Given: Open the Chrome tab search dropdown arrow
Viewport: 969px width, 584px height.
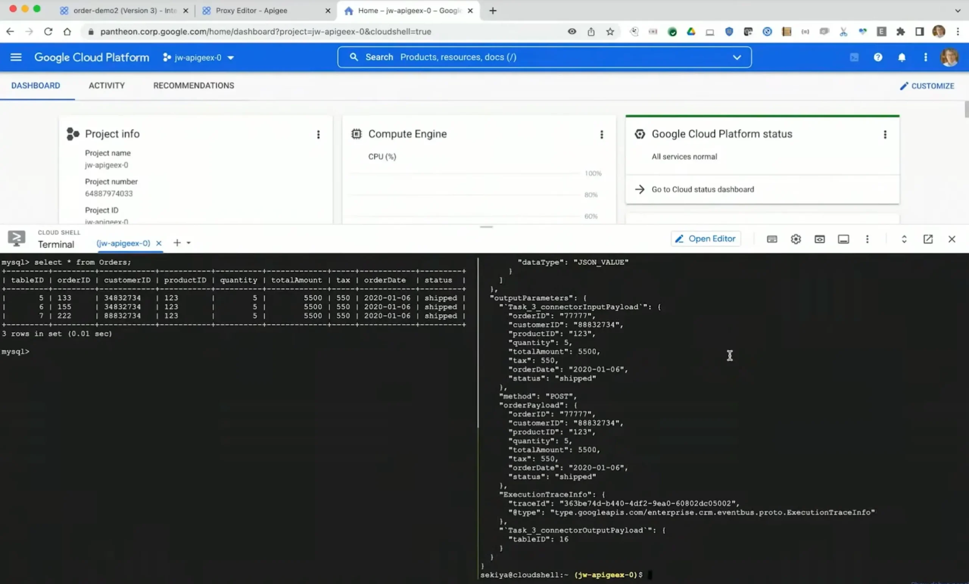Looking at the screenshot, I should (958, 11).
